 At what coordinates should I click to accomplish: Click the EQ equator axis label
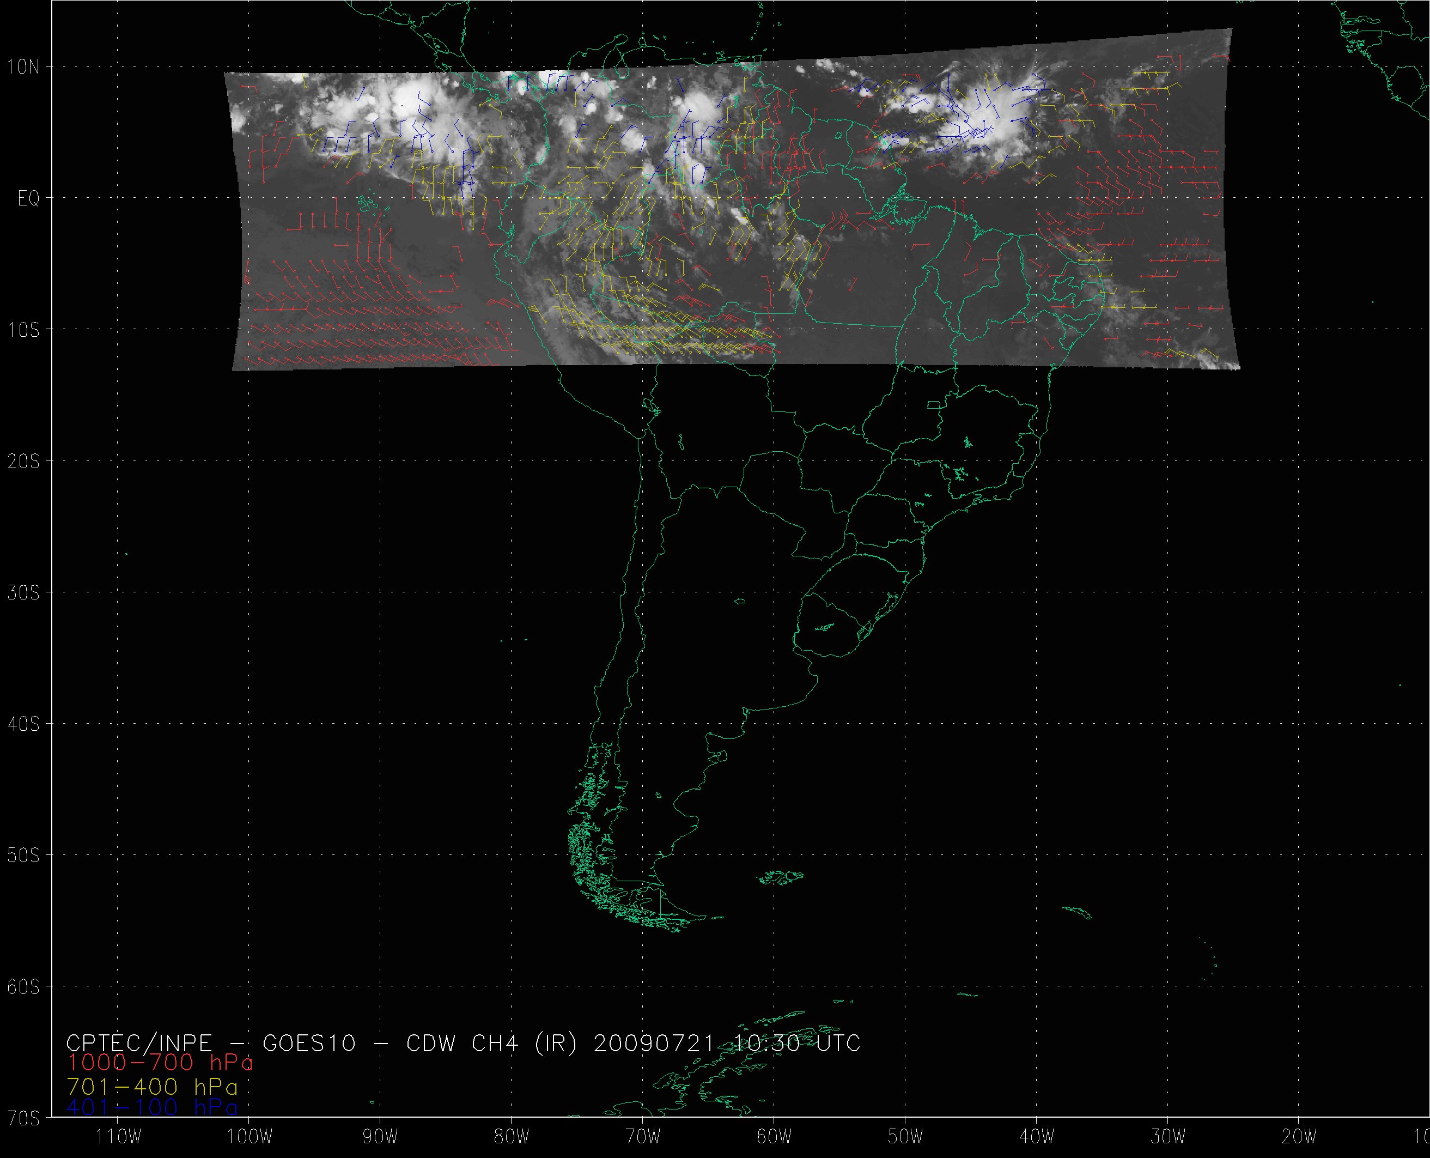(x=28, y=199)
